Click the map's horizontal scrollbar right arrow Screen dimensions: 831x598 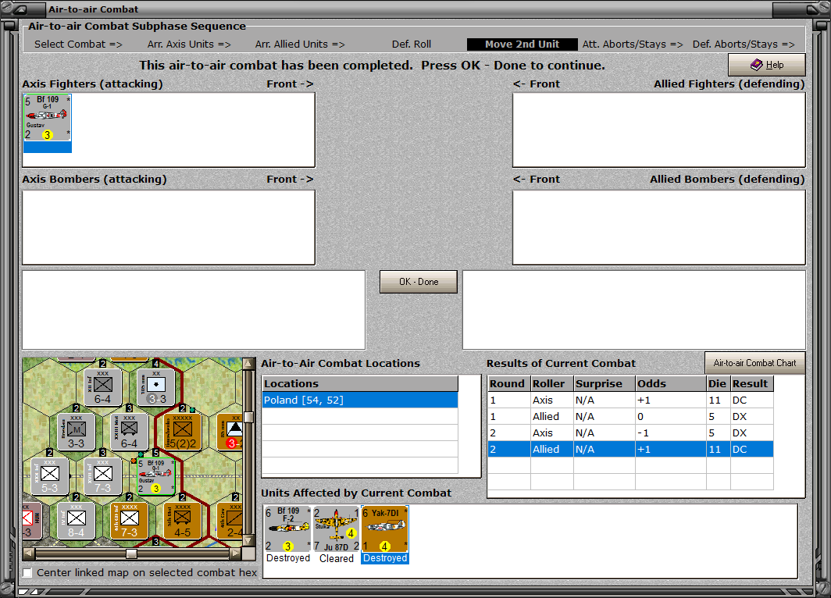coord(235,554)
